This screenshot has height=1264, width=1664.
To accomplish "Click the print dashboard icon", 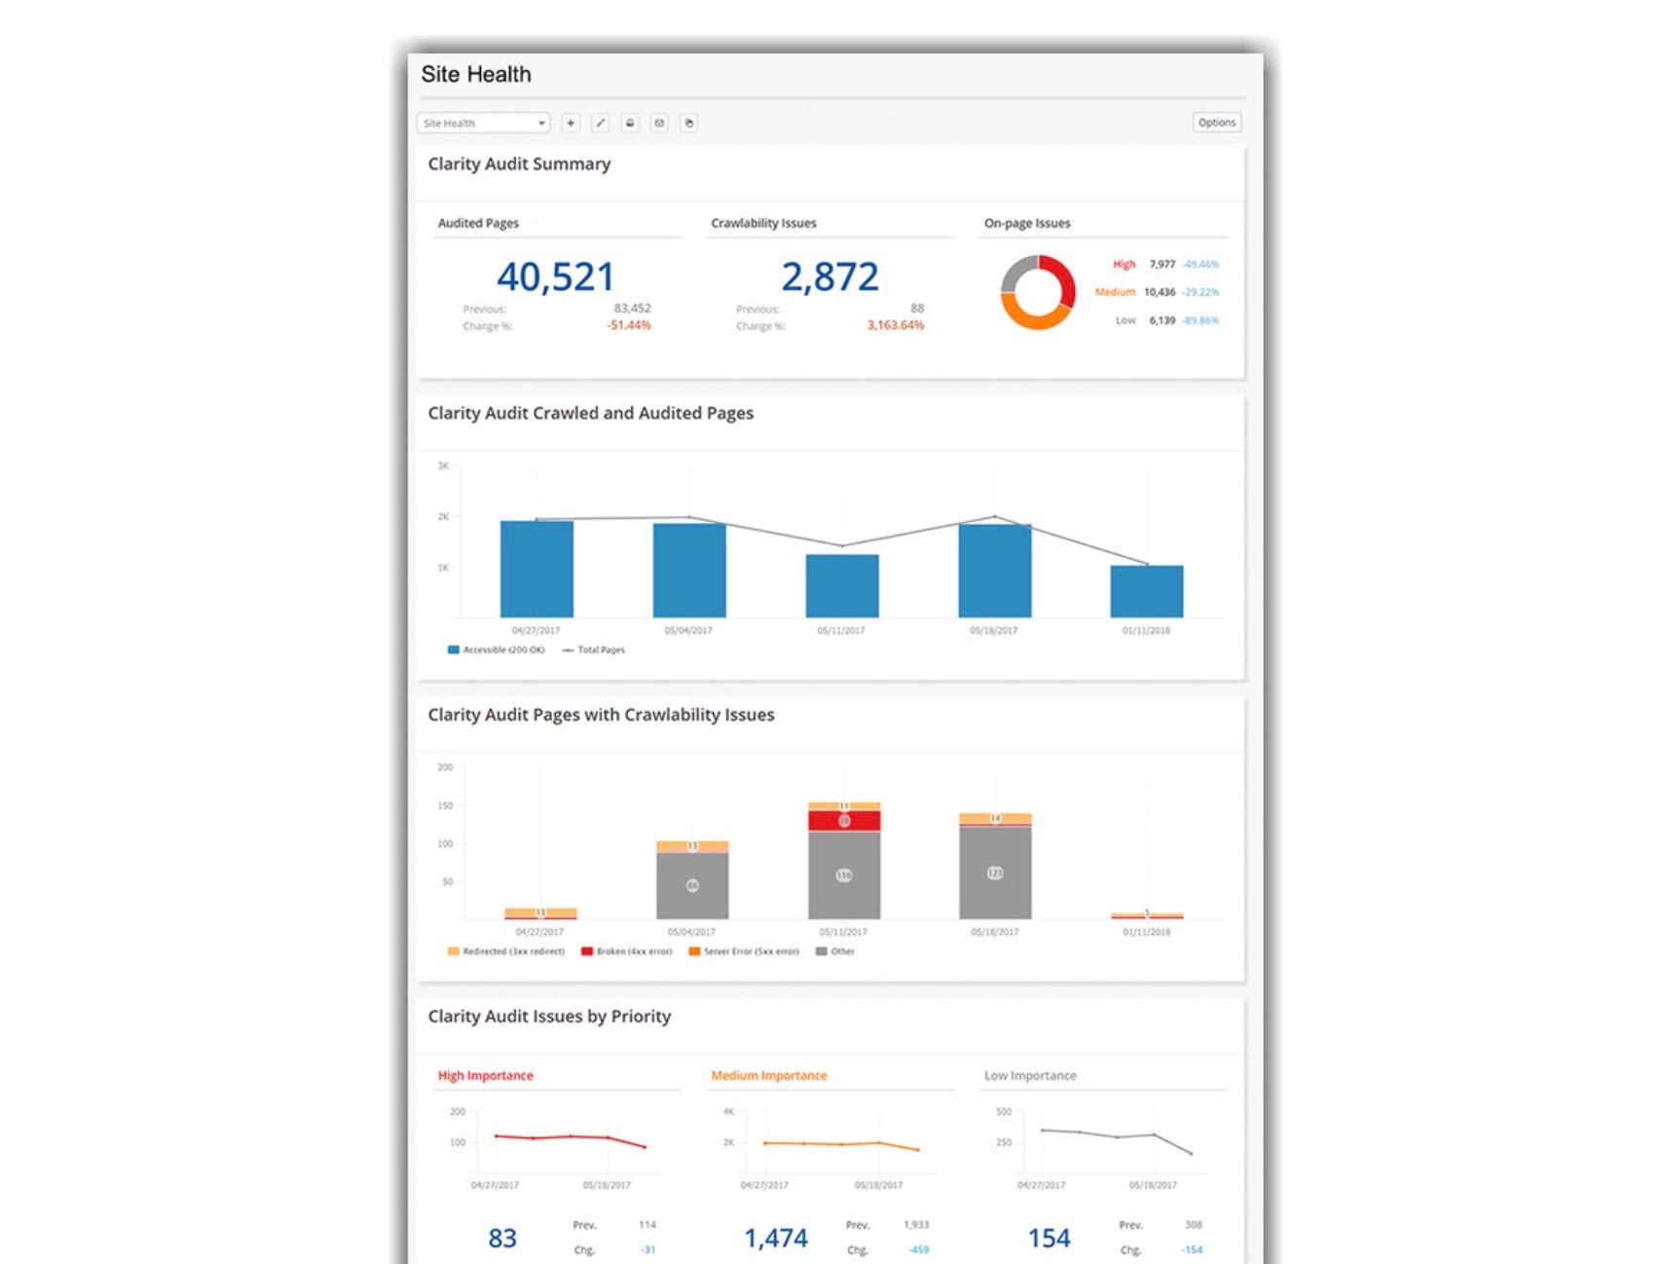I will pyautogui.click(x=630, y=123).
